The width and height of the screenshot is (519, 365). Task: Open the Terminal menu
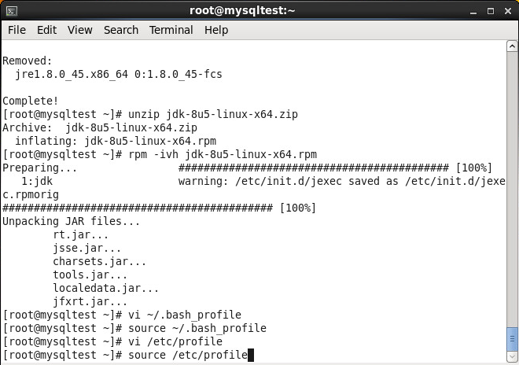pyautogui.click(x=171, y=30)
